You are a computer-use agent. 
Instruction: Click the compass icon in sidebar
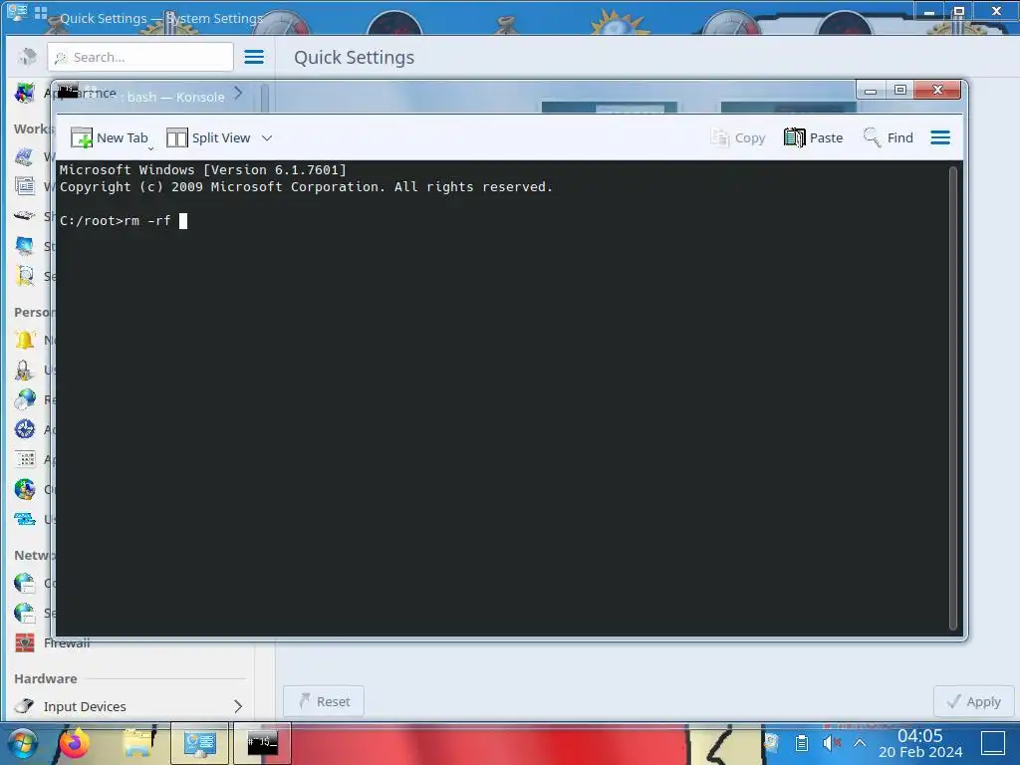[25, 428]
